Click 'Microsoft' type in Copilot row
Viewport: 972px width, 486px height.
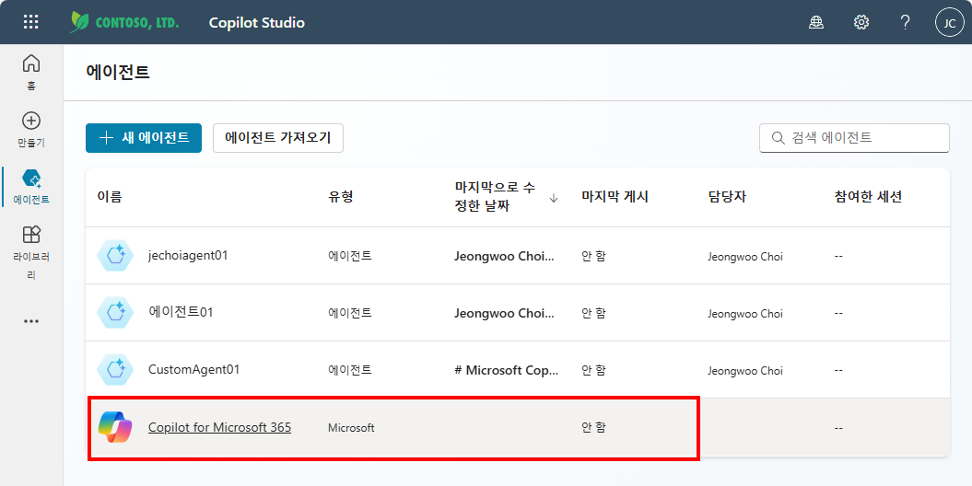[x=351, y=428]
